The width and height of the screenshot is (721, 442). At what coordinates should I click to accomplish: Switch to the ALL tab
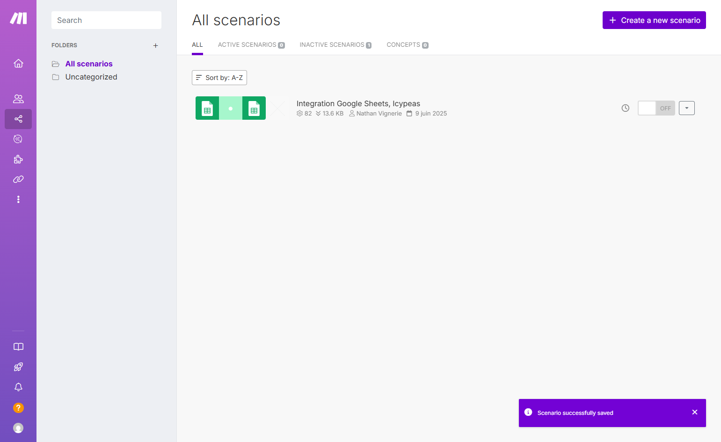[197, 45]
